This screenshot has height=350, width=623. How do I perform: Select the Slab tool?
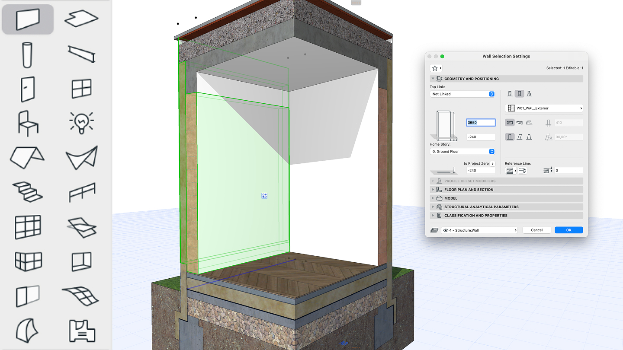[80, 19]
